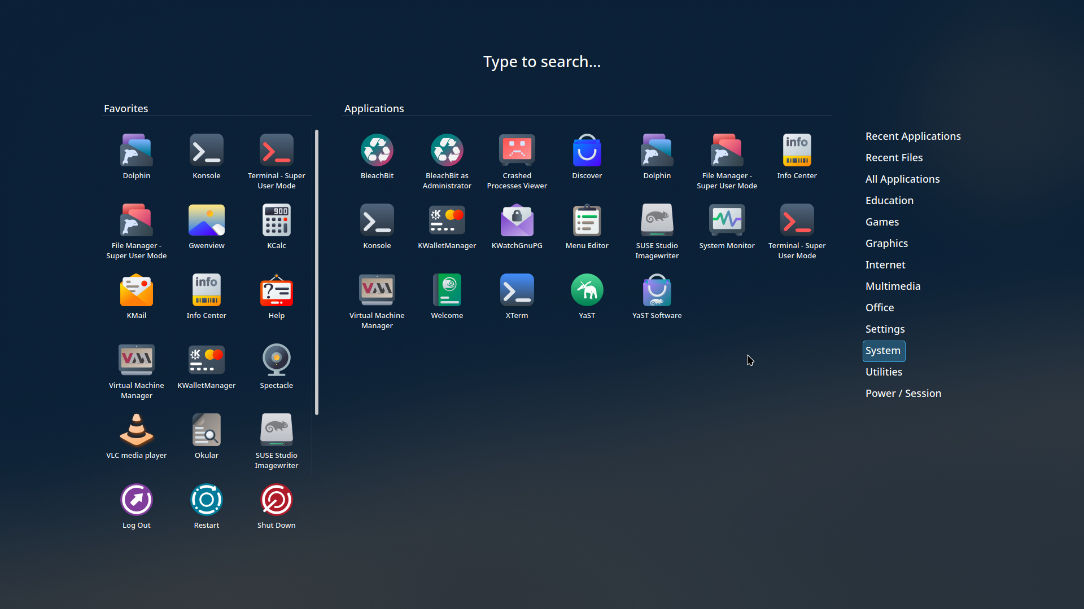Open the Welcome application
This screenshot has width=1084, height=609.
tap(447, 297)
